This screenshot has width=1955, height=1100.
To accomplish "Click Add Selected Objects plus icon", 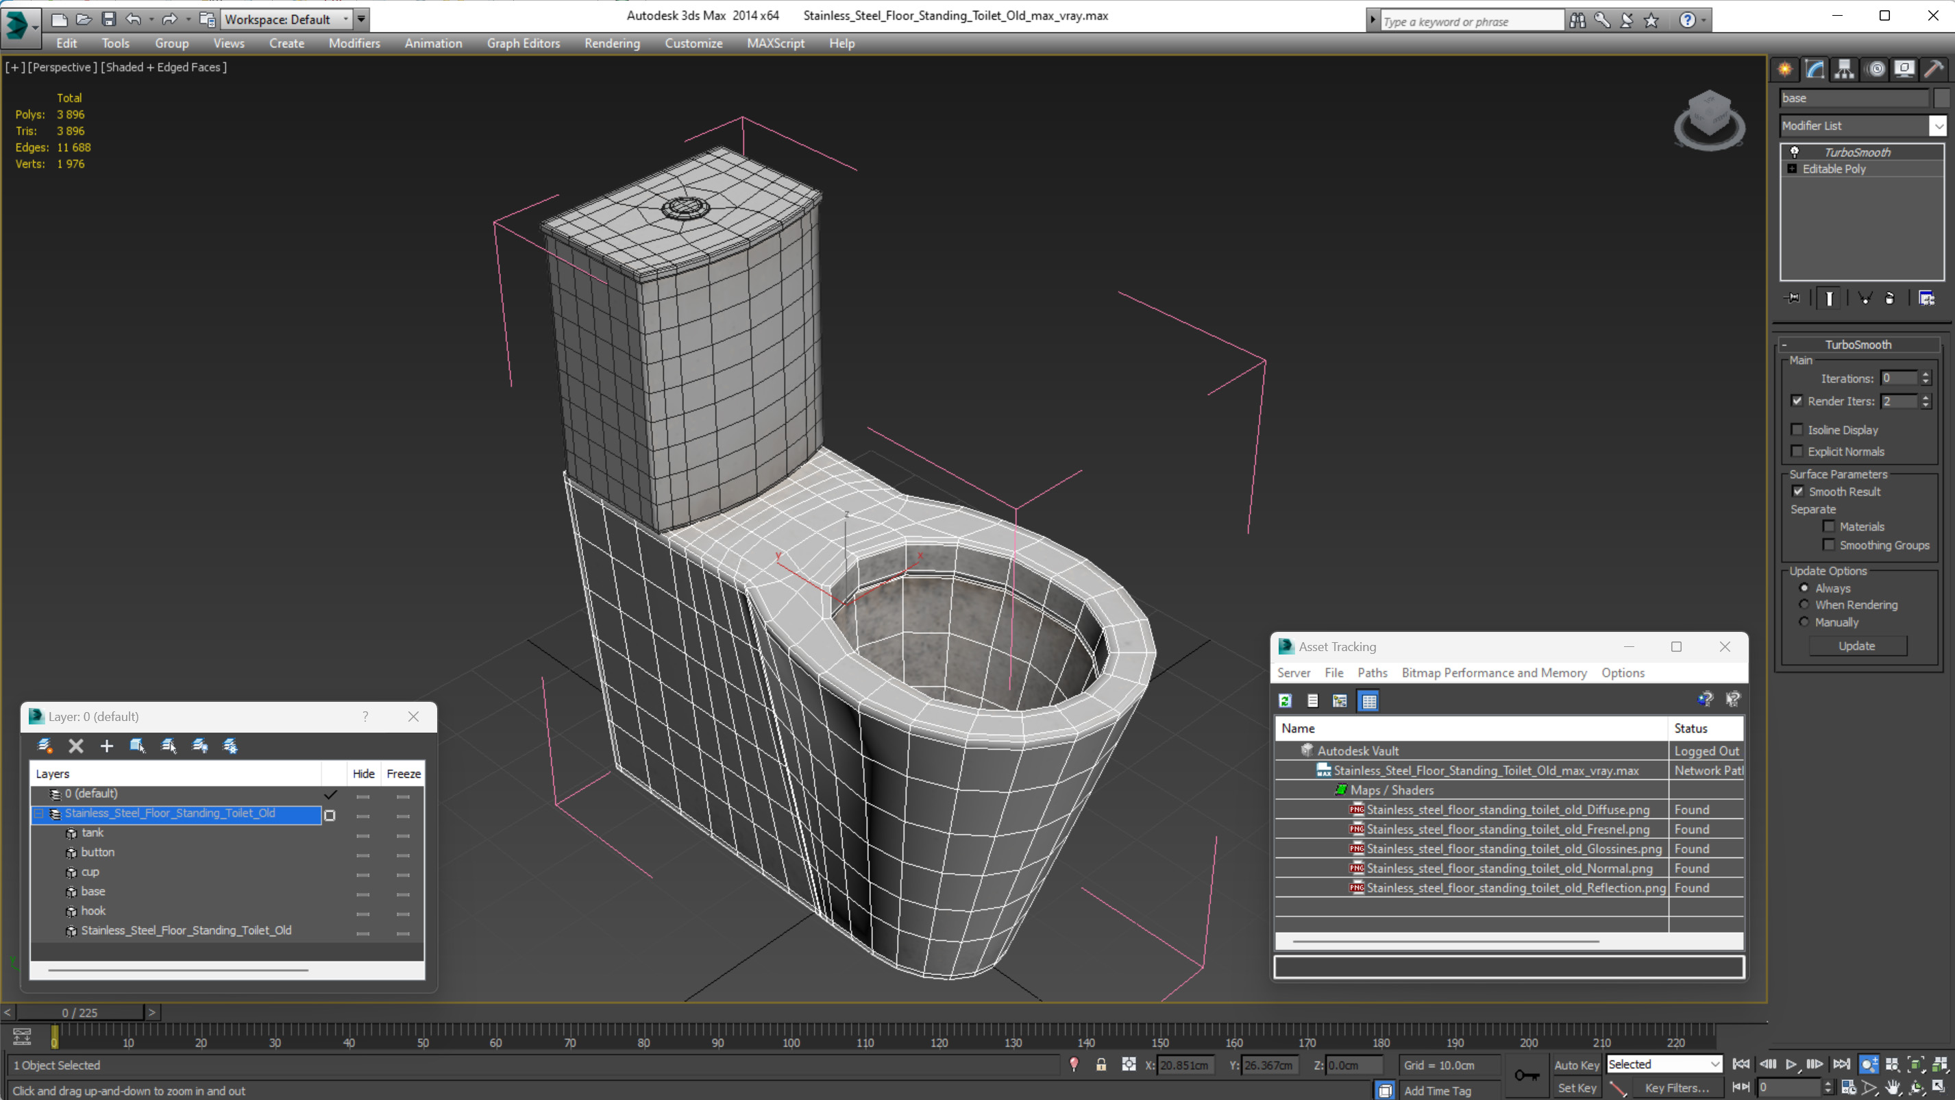I will (106, 746).
